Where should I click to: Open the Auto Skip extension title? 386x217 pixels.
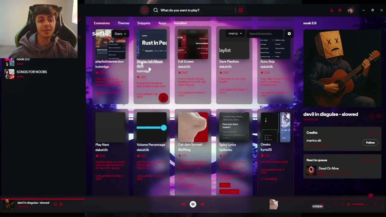[267, 61]
